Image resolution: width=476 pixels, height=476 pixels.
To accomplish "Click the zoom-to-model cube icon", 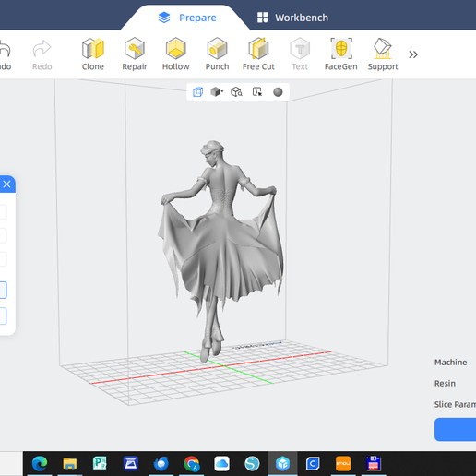I will (236, 91).
